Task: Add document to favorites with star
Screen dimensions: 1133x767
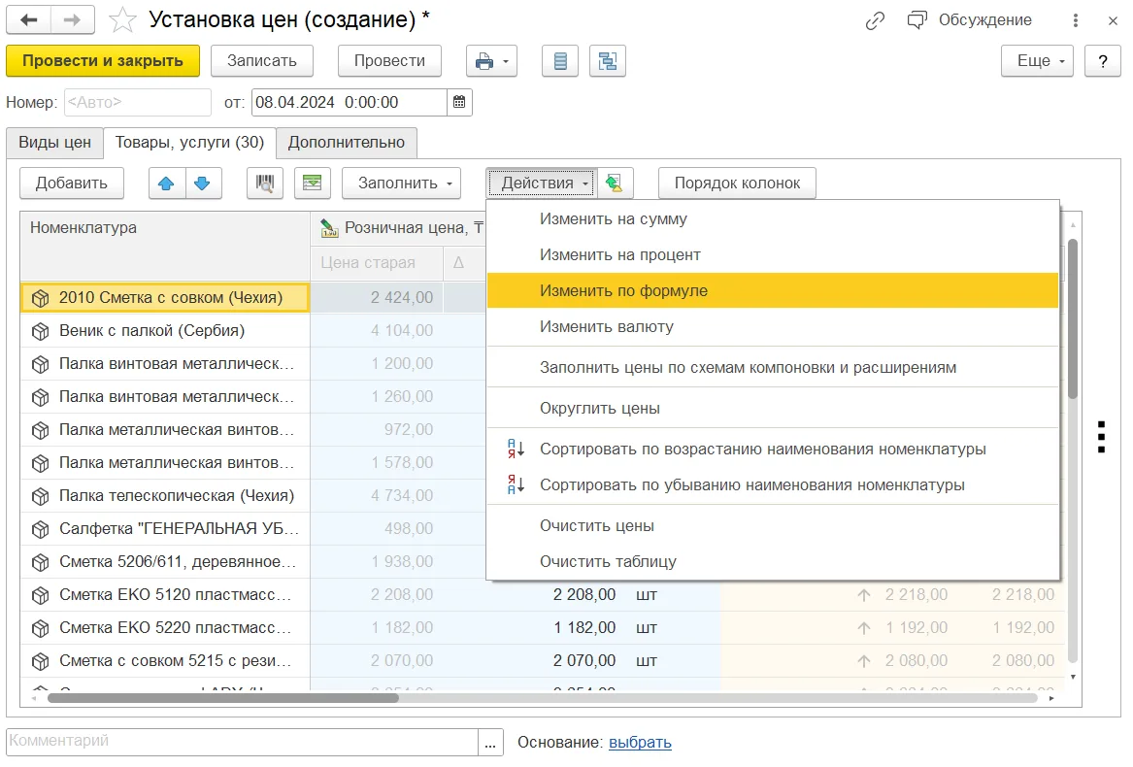Action: pos(122,20)
